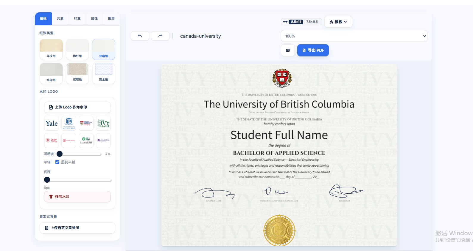Pick the University of Melbourne watermark logo
This screenshot has width=473, height=251.
tap(69, 123)
